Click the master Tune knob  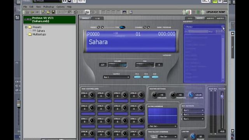click(x=154, y=95)
